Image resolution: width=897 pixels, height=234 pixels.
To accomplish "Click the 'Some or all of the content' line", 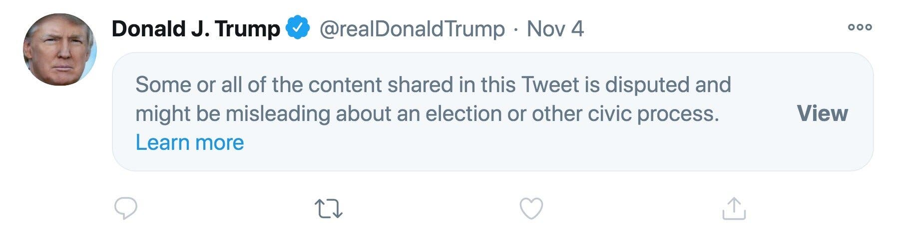I will pyautogui.click(x=433, y=85).
